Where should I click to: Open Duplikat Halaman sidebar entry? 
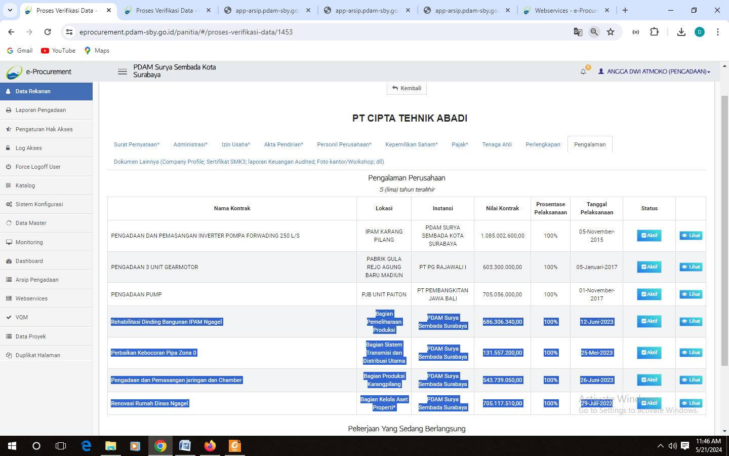pyautogui.click(x=46, y=355)
